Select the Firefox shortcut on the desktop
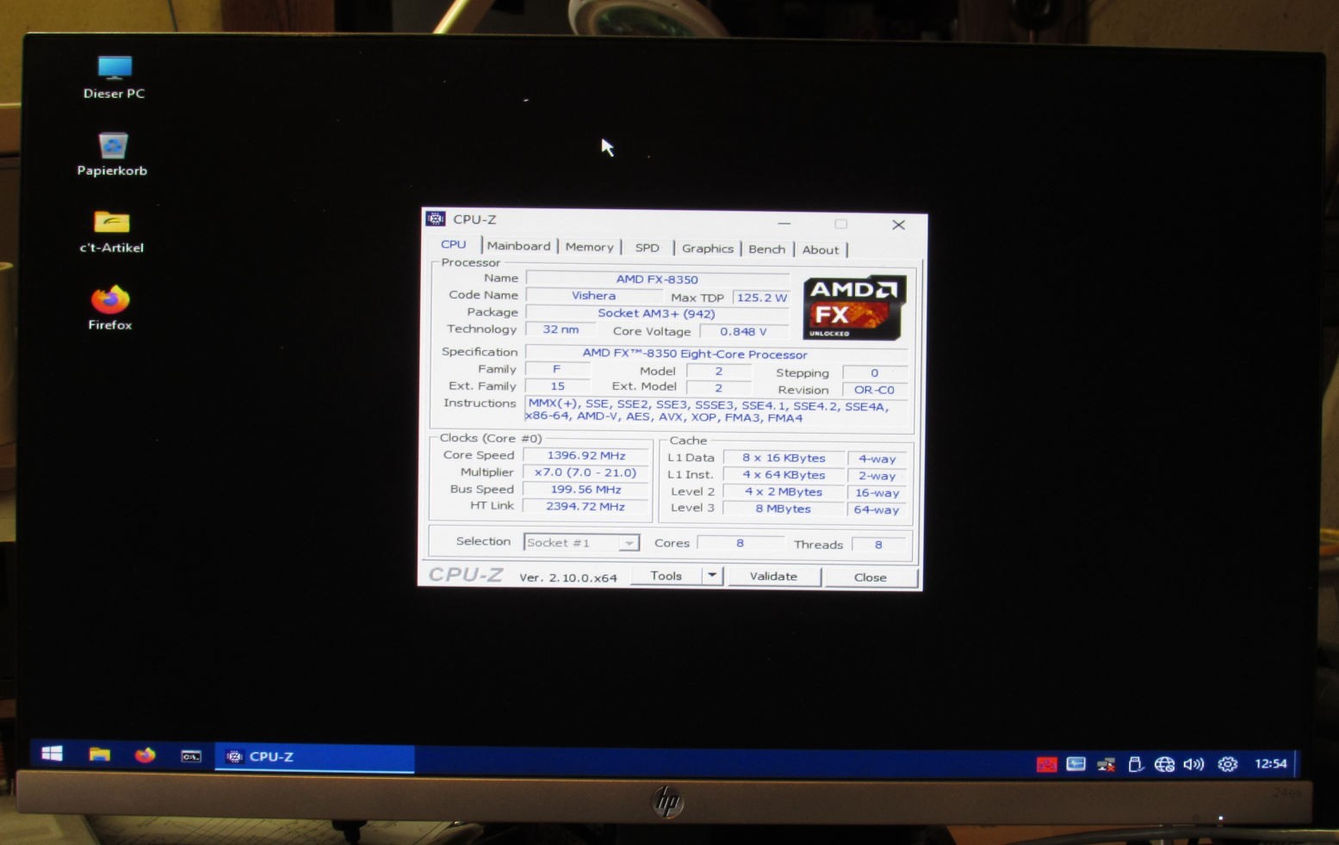The height and width of the screenshot is (845, 1339). [x=110, y=308]
